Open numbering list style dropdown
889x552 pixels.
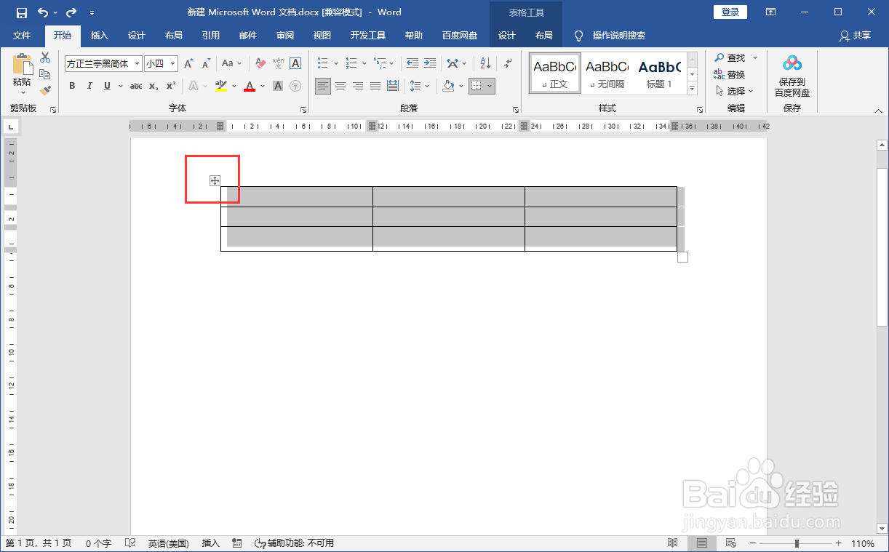(364, 64)
